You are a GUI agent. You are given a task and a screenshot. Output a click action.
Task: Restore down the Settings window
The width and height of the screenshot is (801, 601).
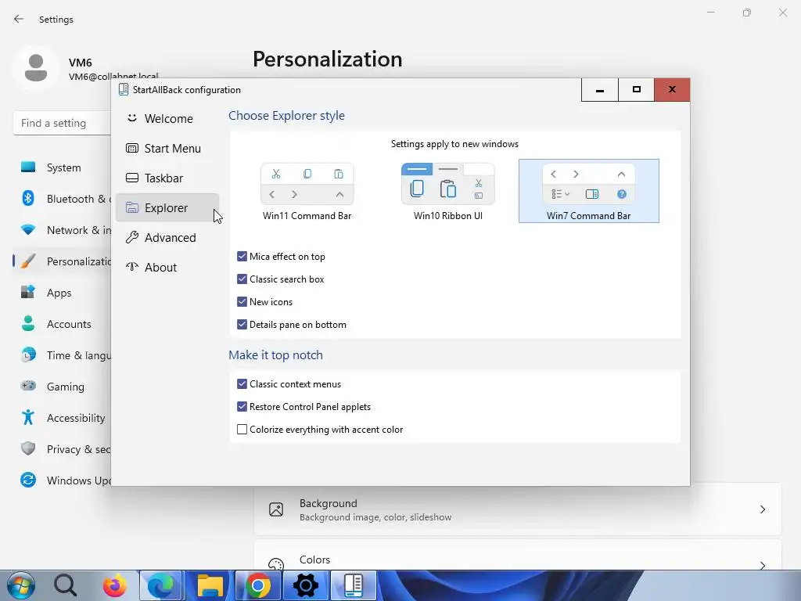[x=747, y=13]
